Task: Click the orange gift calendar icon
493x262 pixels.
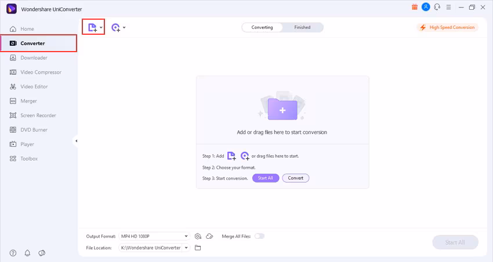Action: [415, 7]
